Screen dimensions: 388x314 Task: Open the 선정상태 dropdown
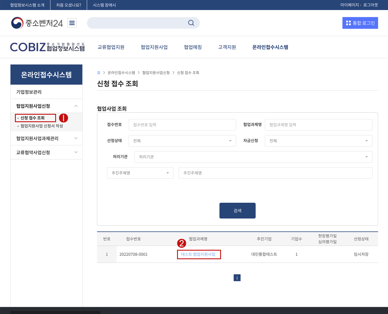pos(182,141)
